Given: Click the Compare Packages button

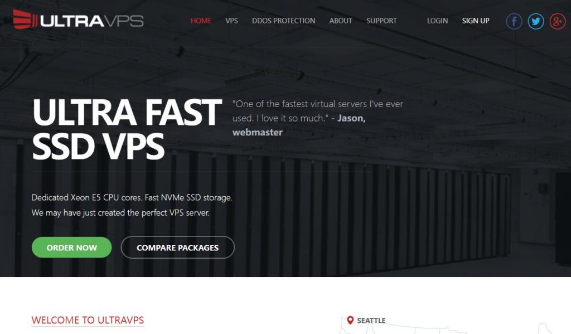Looking at the screenshot, I should [x=178, y=248].
